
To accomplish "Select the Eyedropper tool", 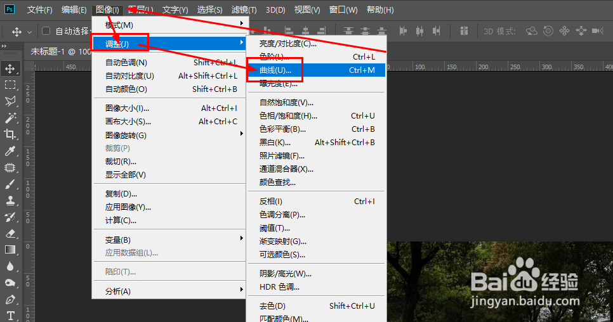I will coord(10,151).
